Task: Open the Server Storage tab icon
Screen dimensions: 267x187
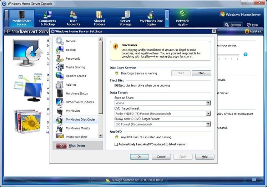Action: (x=126, y=15)
